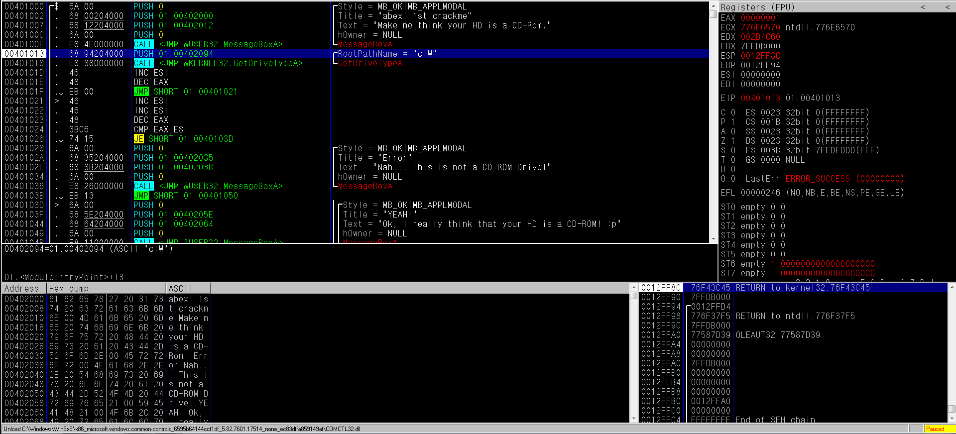Click the comment "Nah... This is not a CD-ROM Drive!"
This screenshot has height=434, width=956.
tap(462, 167)
